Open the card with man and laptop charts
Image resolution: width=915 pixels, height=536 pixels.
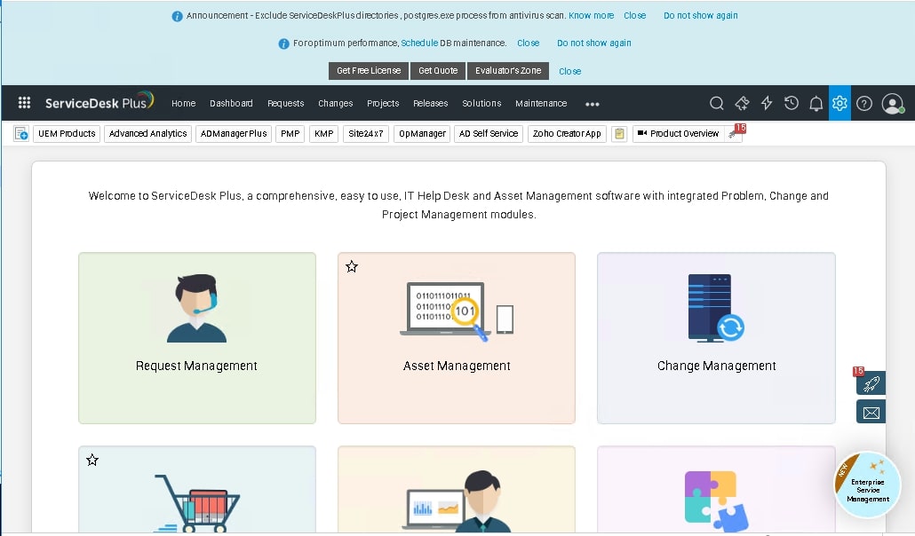coord(457,490)
